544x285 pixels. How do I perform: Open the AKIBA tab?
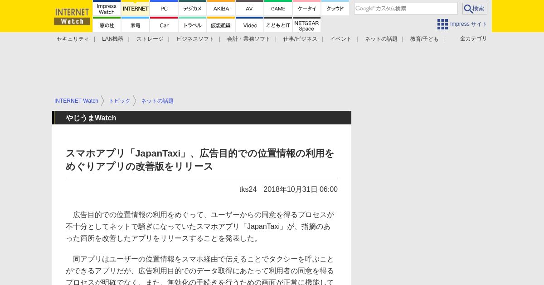point(221,8)
